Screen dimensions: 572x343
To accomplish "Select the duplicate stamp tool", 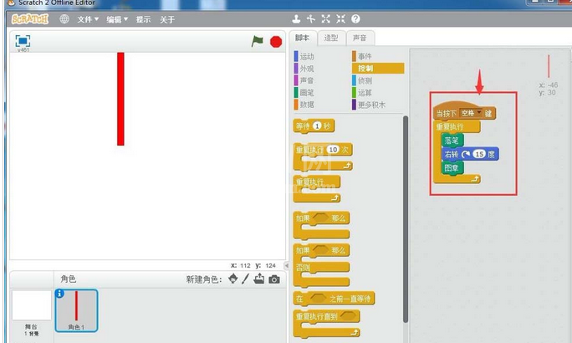I will tap(296, 19).
